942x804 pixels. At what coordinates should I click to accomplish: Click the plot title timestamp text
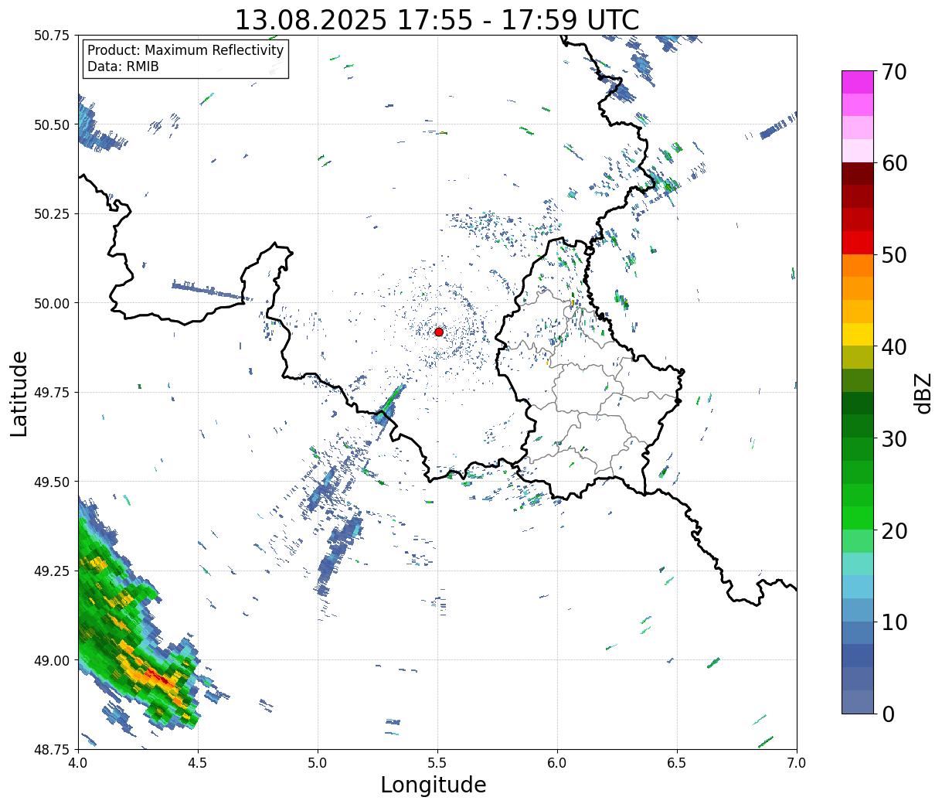[x=437, y=19]
